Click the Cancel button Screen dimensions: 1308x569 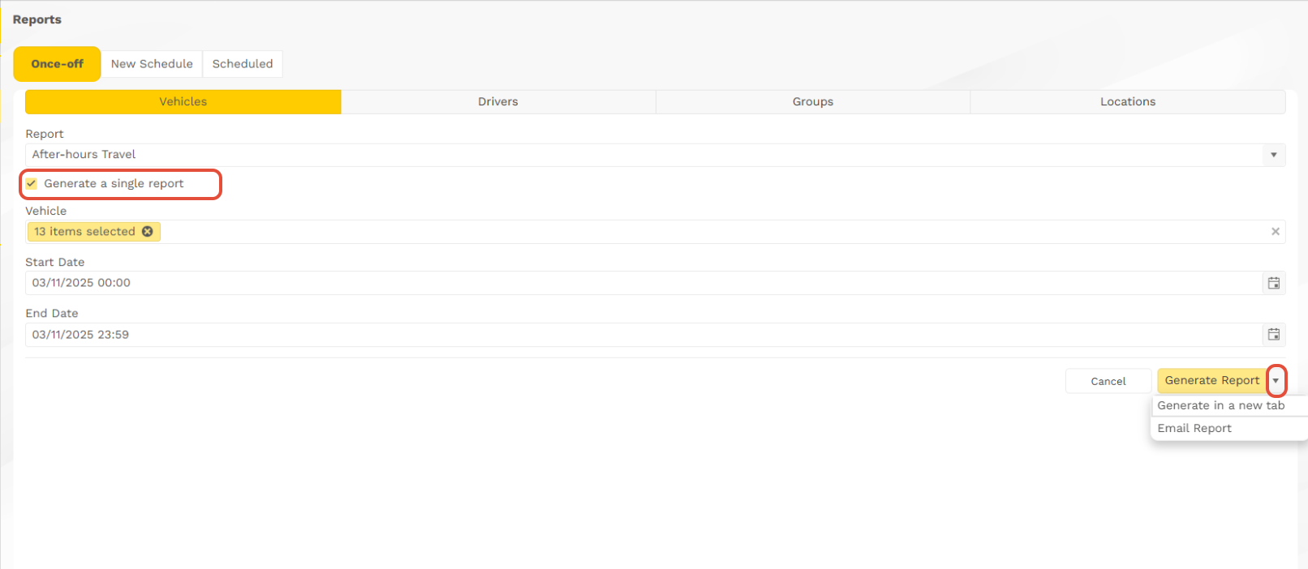tap(1108, 381)
